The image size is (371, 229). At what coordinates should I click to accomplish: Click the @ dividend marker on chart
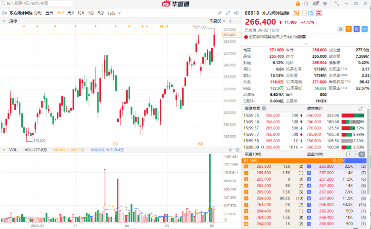coord(200,144)
